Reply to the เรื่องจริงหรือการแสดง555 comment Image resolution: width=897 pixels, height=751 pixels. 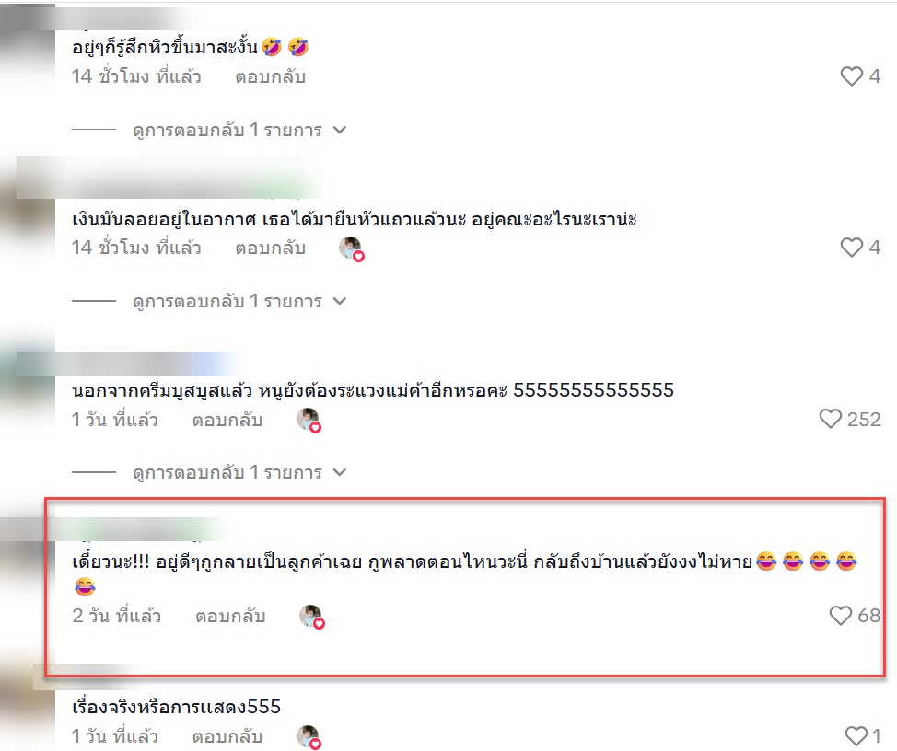point(227,736)
